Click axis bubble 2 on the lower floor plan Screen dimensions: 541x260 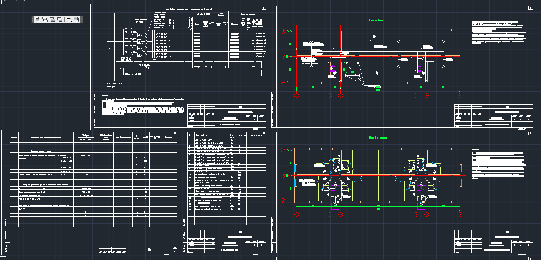tap(330, 214)
